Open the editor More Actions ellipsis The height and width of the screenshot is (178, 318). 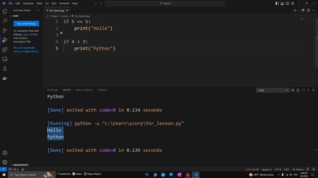coord(314,10)
